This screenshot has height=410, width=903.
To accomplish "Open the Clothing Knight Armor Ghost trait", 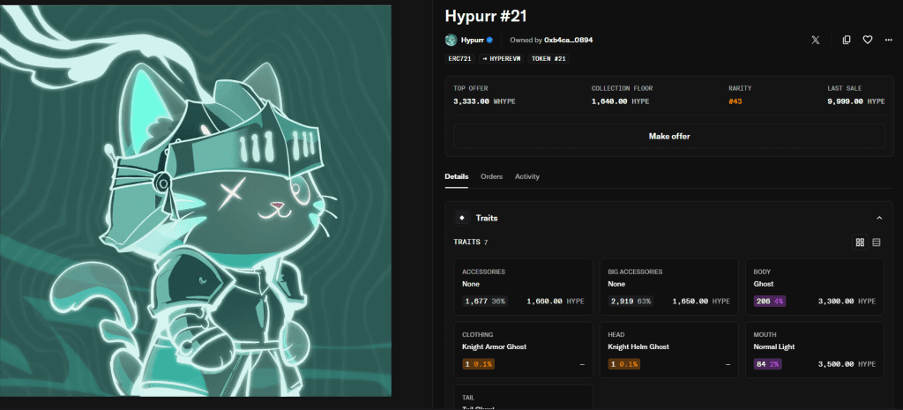I will 524,350.
